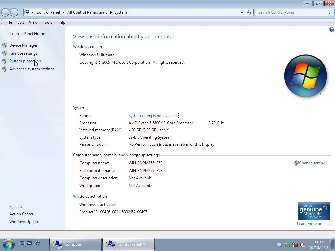
Task: Click the Computer name value WIN-8NPMS55LE5R
Action: [146, 163]
